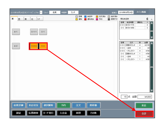
Task: Select the C-2 ドリンクバー order row
Action: click(x=135, y=59)
